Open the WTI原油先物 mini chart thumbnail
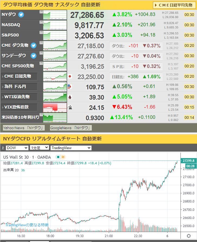This screenshot has width=197, height=242. click(x=55, y=97)
